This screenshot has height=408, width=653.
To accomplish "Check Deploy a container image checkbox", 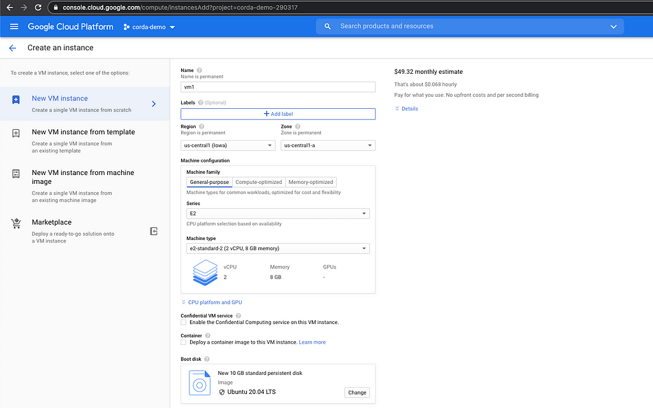I will point(183,342).
